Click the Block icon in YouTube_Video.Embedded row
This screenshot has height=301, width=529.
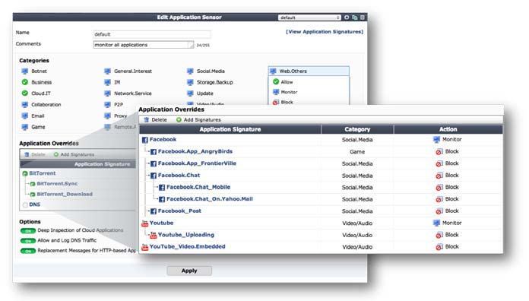439,247
